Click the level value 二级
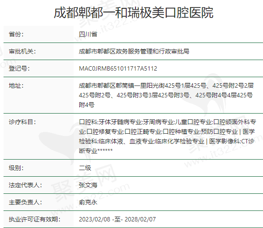This screenshot has width=263, height=228. point(85,168)
